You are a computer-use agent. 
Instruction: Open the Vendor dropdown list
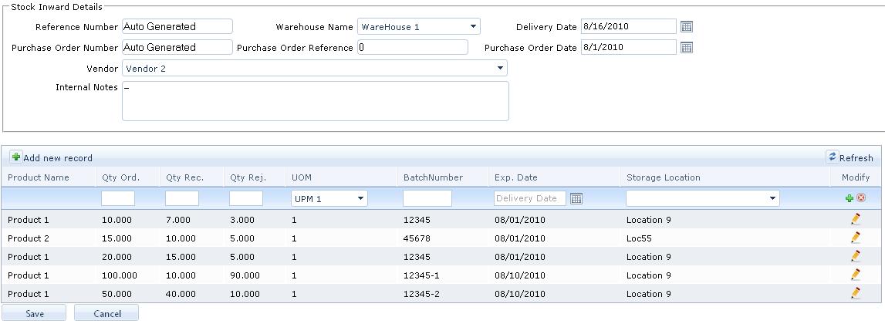pyautogui.click(x=500, y=69)
